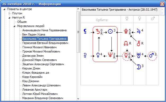Click the blue Moon crescent symbol
The image size is (166, 102).
139,67
